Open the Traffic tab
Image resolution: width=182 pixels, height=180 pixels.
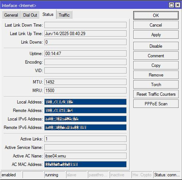[x=64, y=15]
